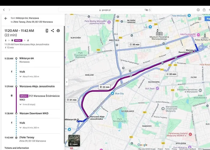Viewport: 210px width, 150px height.
Task: Send directions to your phone
Action: [x=47, y=31]
